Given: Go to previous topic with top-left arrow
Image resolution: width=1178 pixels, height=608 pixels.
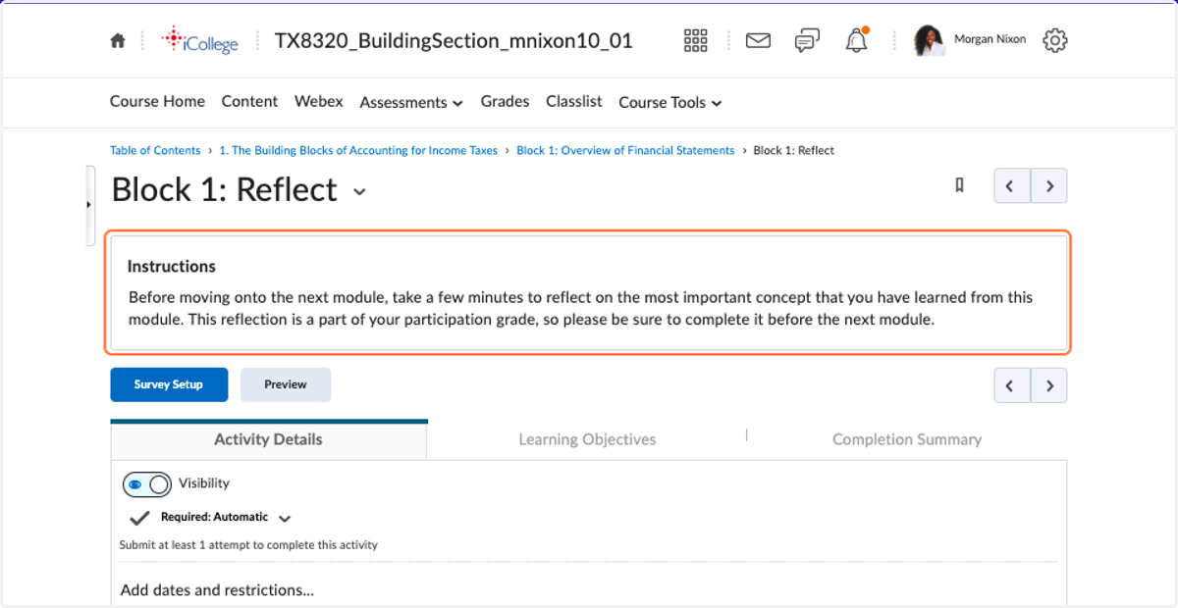Looking at the screenshot, I should pyautogui.click(x=1012, y=185).
